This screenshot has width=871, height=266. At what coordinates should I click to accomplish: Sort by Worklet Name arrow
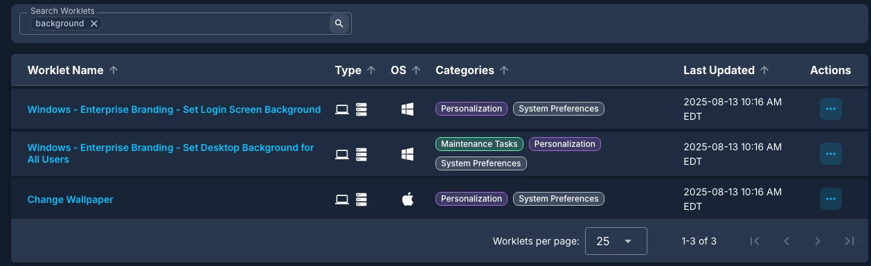(x=114, y=70)
